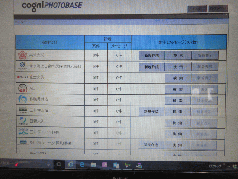Click 検索 for 三井住友海上
Screen dimensions: 238x179
pos(177,112)
